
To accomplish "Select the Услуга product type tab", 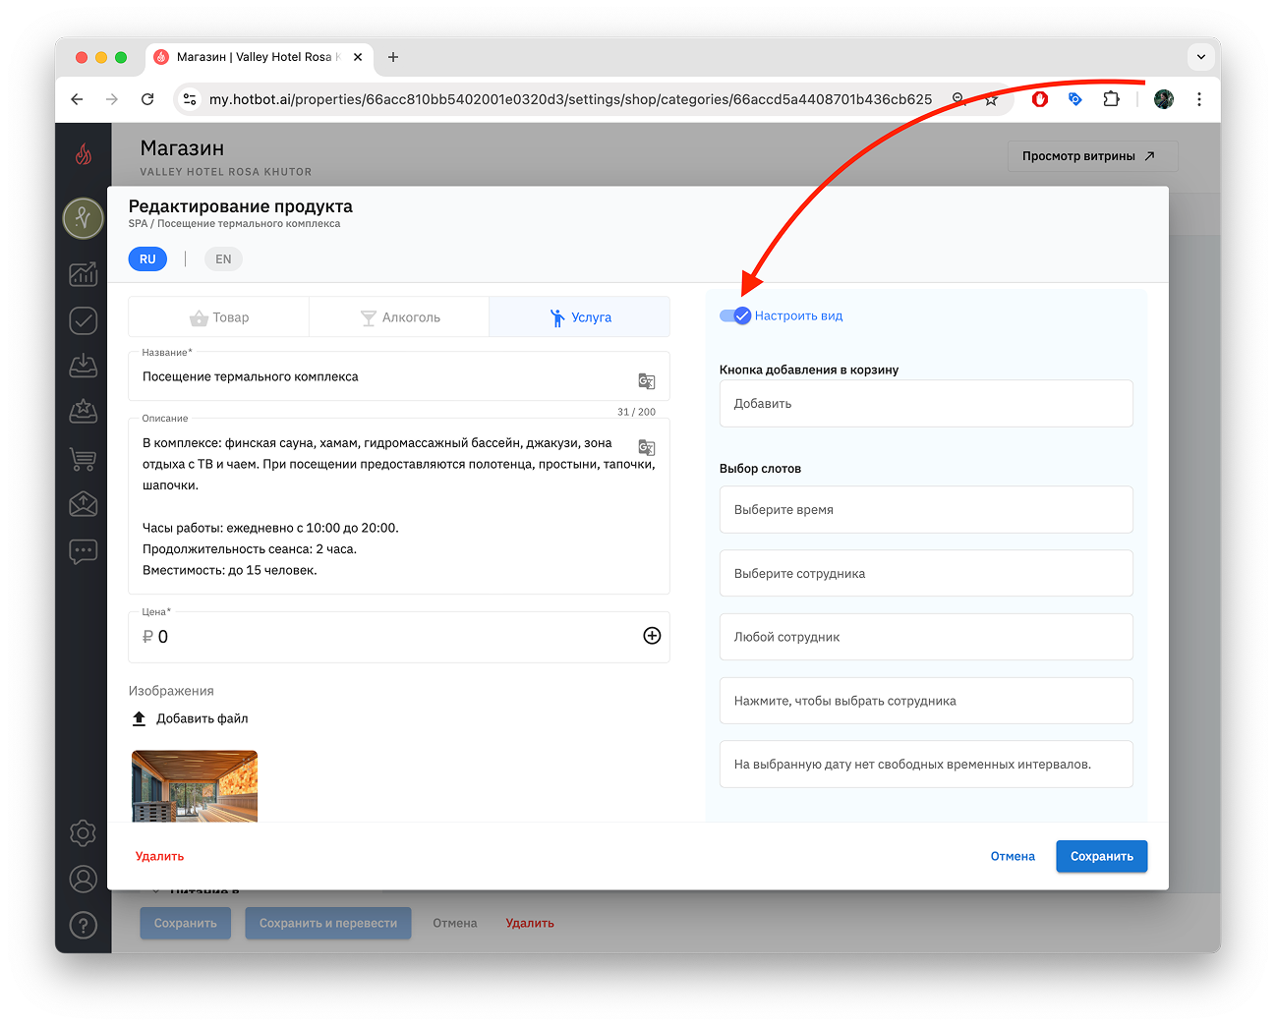I will (580, 317).
